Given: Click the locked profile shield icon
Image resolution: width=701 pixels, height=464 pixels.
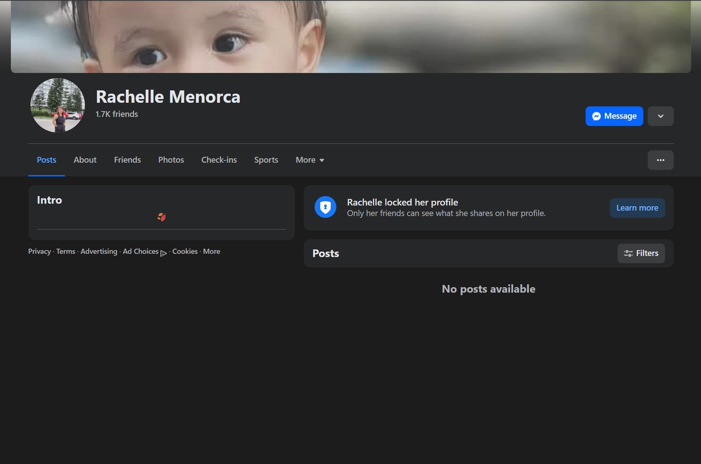Looking at the screenshot, I should pyautogui.click(x=325, y=207).
